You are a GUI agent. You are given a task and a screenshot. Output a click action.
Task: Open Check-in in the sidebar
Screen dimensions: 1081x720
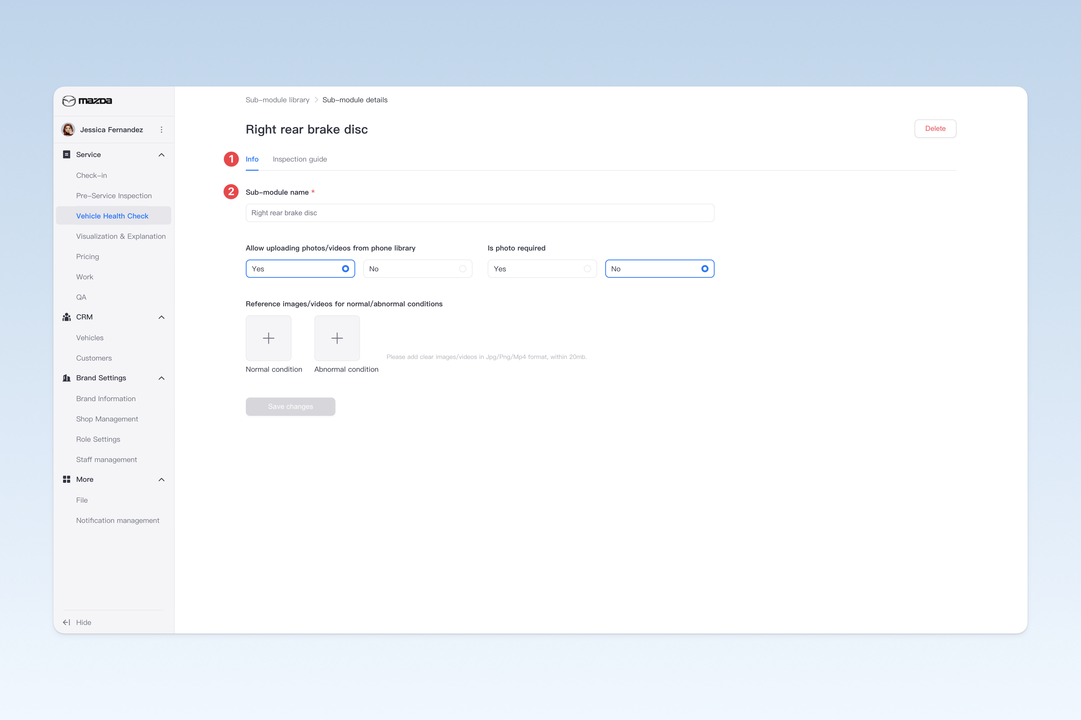(x=91, y=175)
